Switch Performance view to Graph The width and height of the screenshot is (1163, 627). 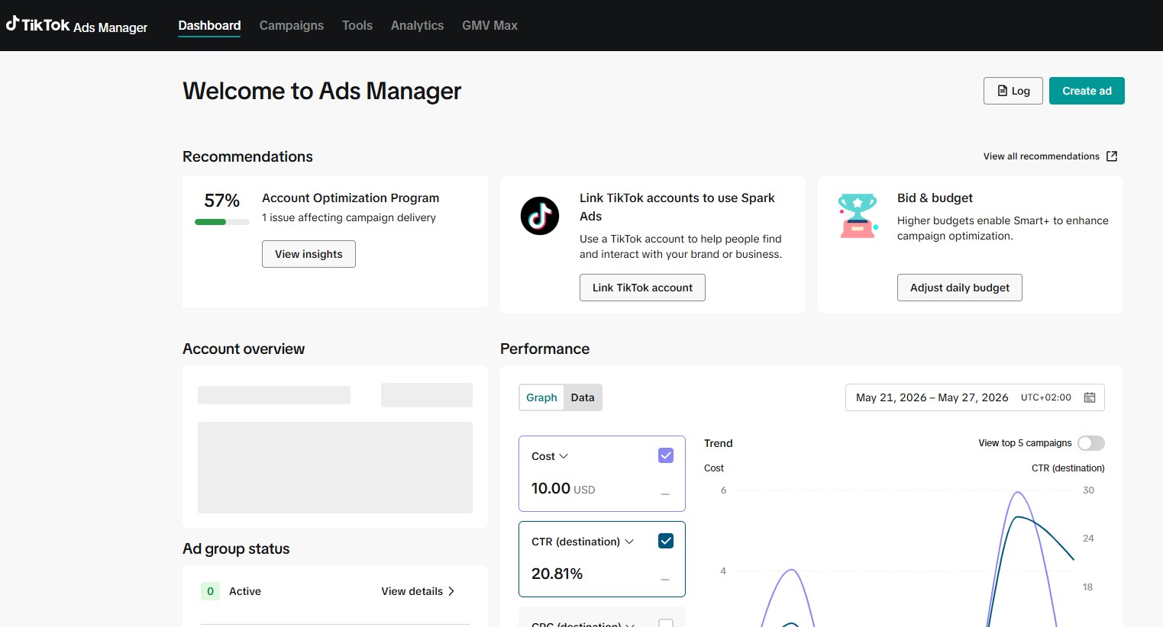(x=541, y=397)
